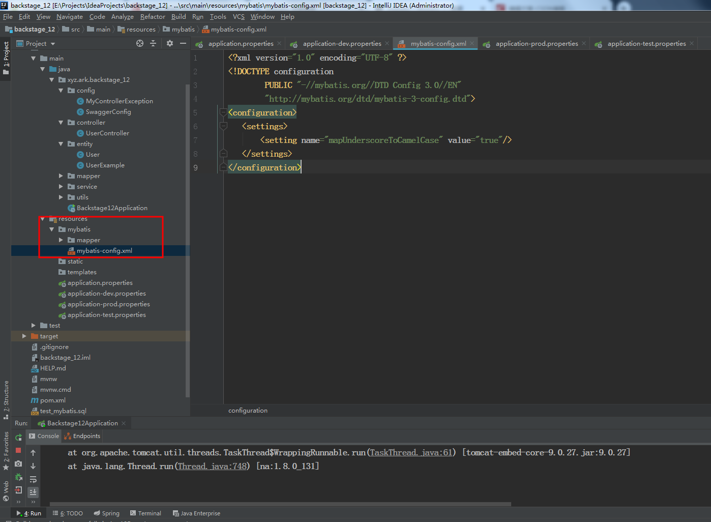This screenshot has width=711, height=522.
Task: Expand the mapper folder under mybatis
Action: coord(61,240)
